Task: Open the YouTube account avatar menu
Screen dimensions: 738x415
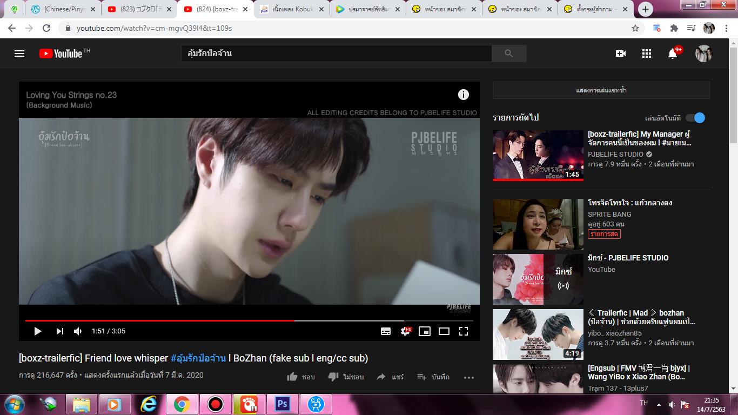Action: [x=703, y=53]
